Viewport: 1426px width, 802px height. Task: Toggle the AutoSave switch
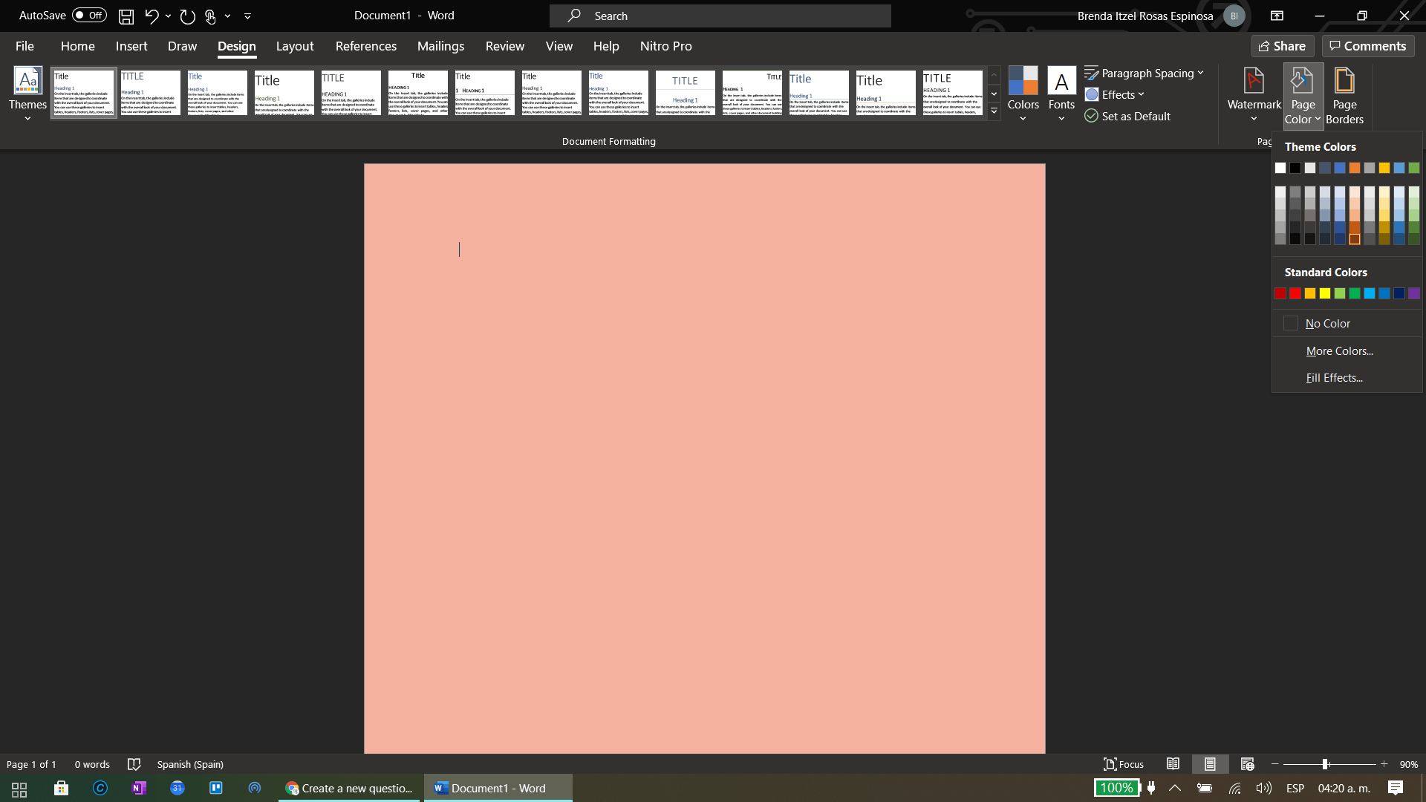pyautogui.click(x=89, y=16)
